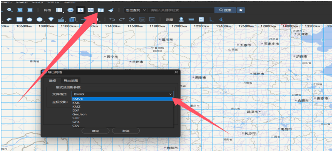Click the redo arrow icon
Image resolution: width=333 pixels, height=152 pixels.
coord(122,20)
